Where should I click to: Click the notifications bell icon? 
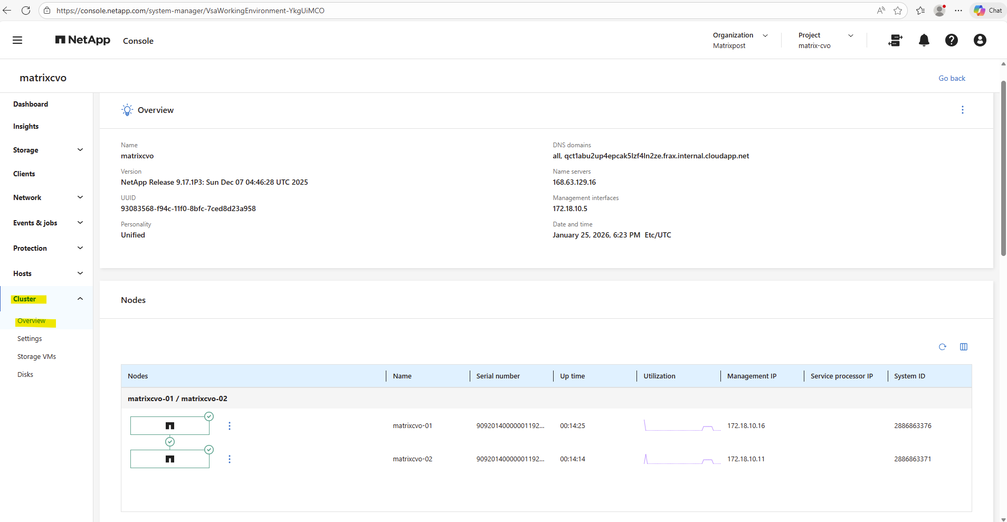tap(924, 40)
